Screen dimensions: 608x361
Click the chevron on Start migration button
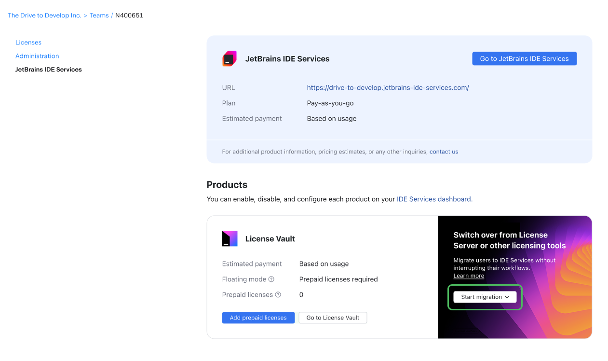[x=507, y=297]
